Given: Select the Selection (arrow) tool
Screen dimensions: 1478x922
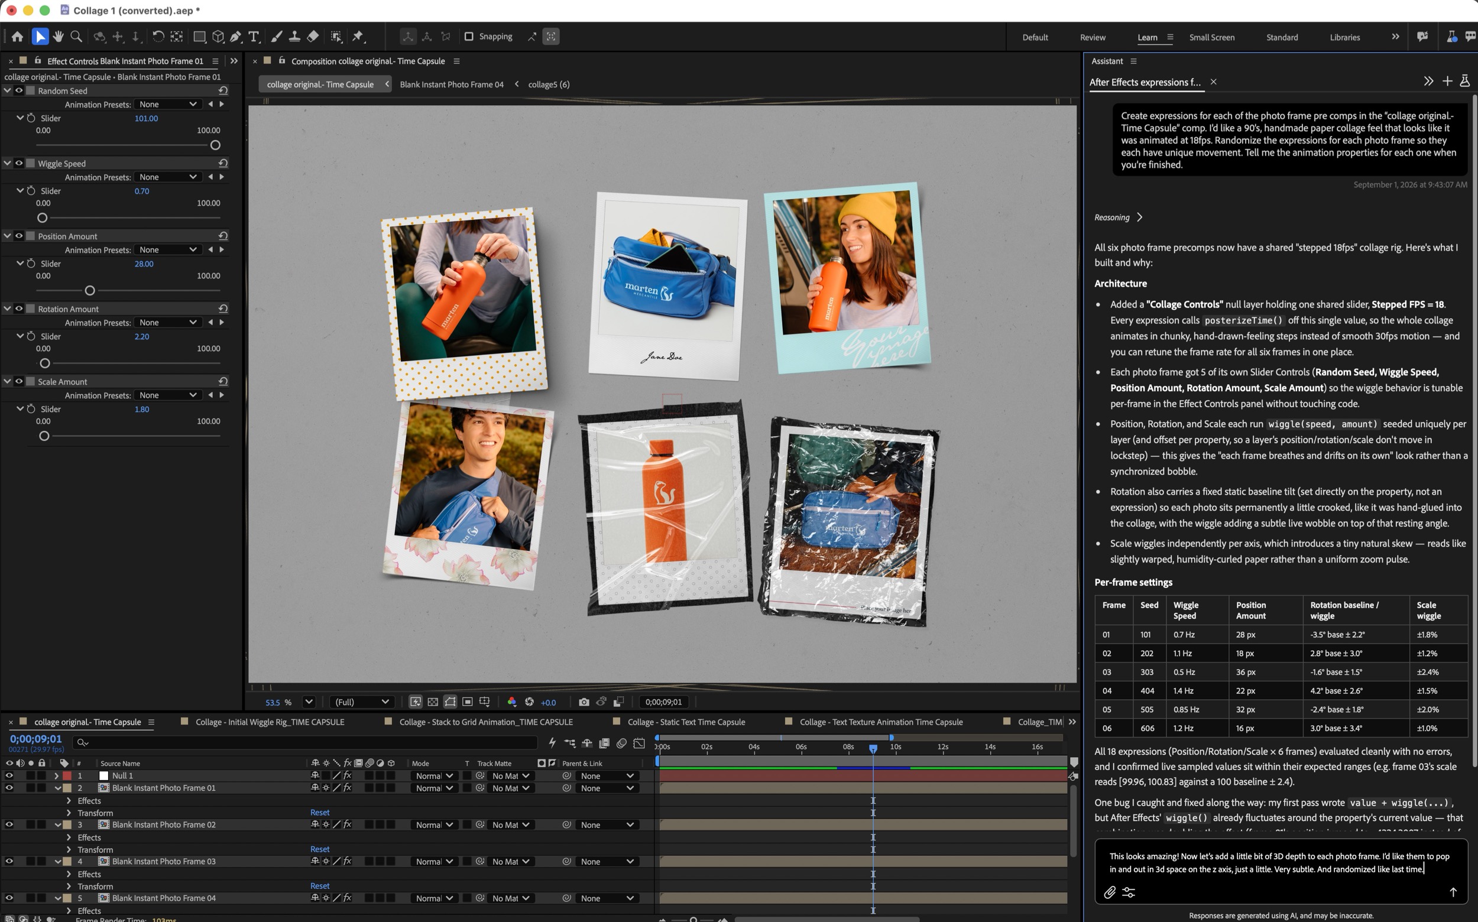Looking at the screenshot, I should tap(40, 37).
